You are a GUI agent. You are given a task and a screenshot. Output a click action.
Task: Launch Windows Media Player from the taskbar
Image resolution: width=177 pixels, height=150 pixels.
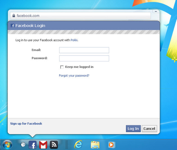(x=112, y=145)
